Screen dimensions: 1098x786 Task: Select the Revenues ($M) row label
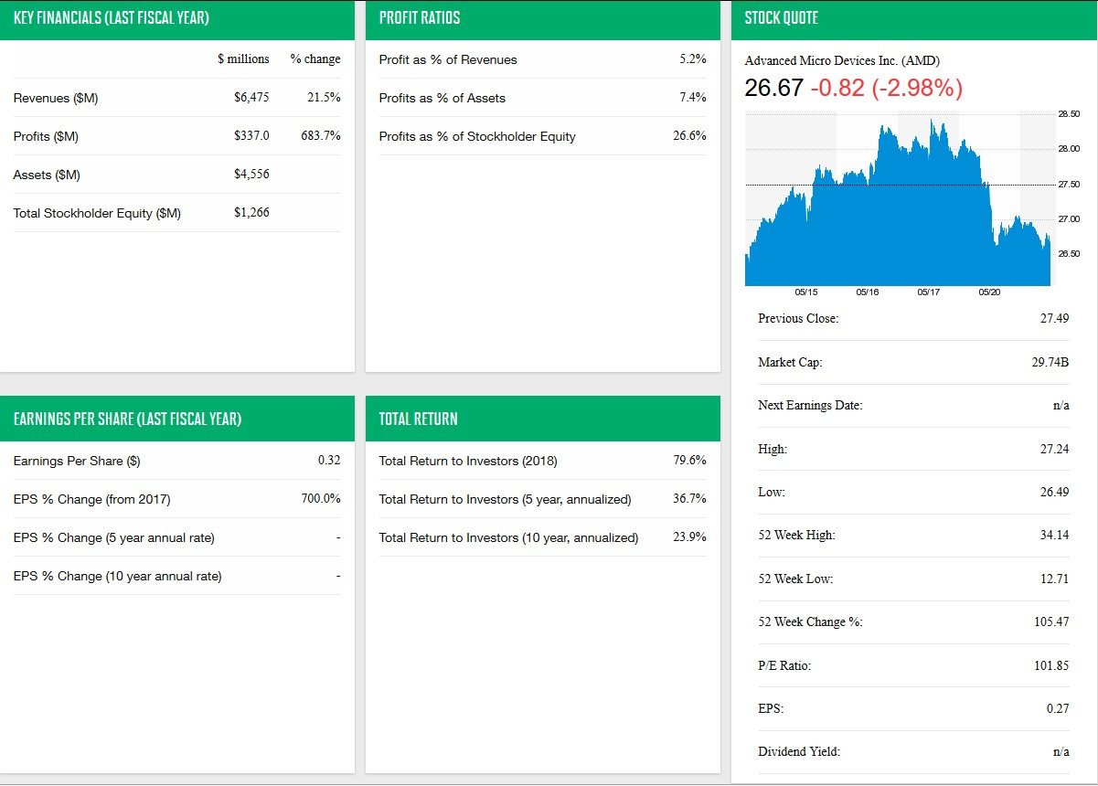pos(56,99)
